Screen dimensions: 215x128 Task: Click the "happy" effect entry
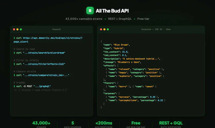coord(134,73)
